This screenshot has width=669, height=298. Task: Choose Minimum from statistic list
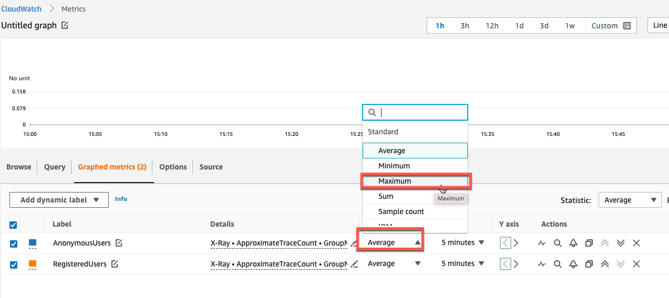click(415, 166)
